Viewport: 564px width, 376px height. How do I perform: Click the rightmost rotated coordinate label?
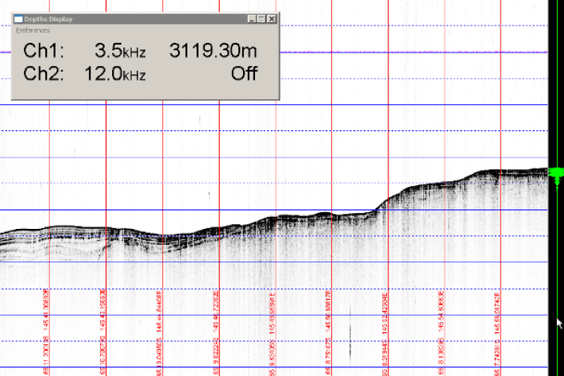(497, 334)
